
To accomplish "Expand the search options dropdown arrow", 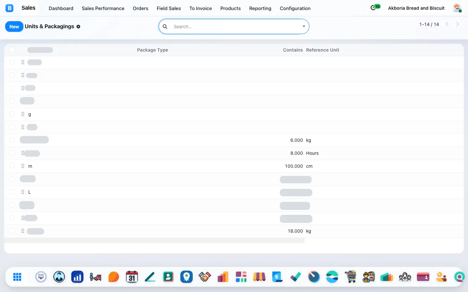I will click(x=304, y=27).
